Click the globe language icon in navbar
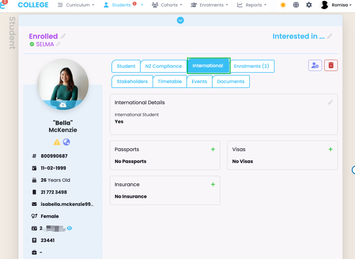This screenshot has width=355, height=259. [x=296, y=5]
